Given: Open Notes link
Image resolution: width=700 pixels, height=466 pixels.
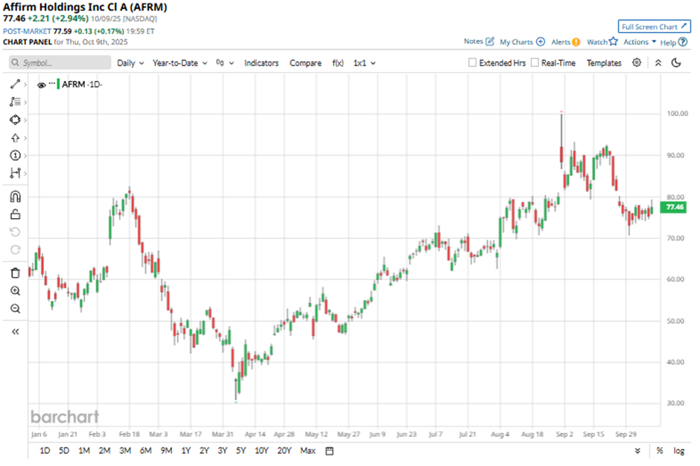Looking at the screenshot, I should coord(479,41).
